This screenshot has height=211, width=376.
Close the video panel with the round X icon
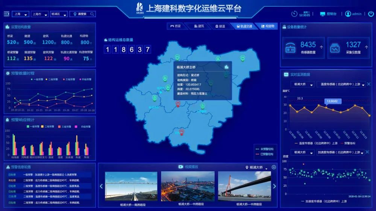pyautogui.click(x=274, y=167)
